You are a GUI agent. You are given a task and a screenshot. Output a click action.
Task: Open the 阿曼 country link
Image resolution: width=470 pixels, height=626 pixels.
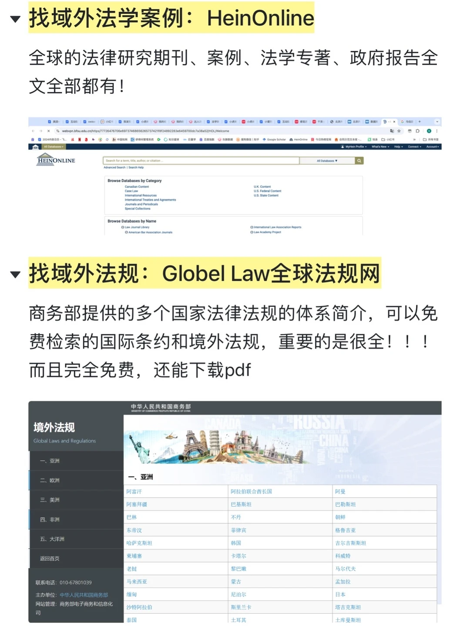[340, 492]
